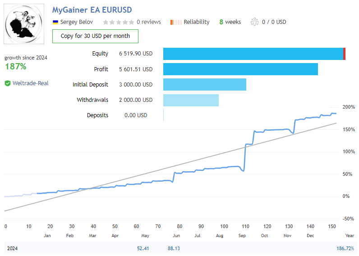Click the 8 weeks duration text
The width and height of the screenshot is (359, 256).
click(230, 22)
